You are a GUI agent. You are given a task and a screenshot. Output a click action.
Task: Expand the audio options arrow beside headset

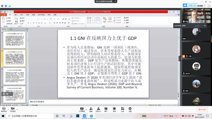pyautogui.click(x=8, y=109)
